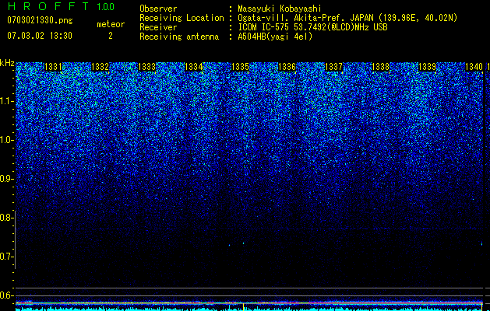Click the kHz axis unit label

pos(7,63)
